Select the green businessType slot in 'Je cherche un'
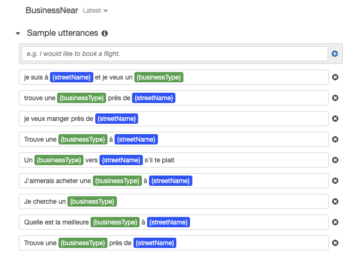The image size is (347, 256). [92, 201]
